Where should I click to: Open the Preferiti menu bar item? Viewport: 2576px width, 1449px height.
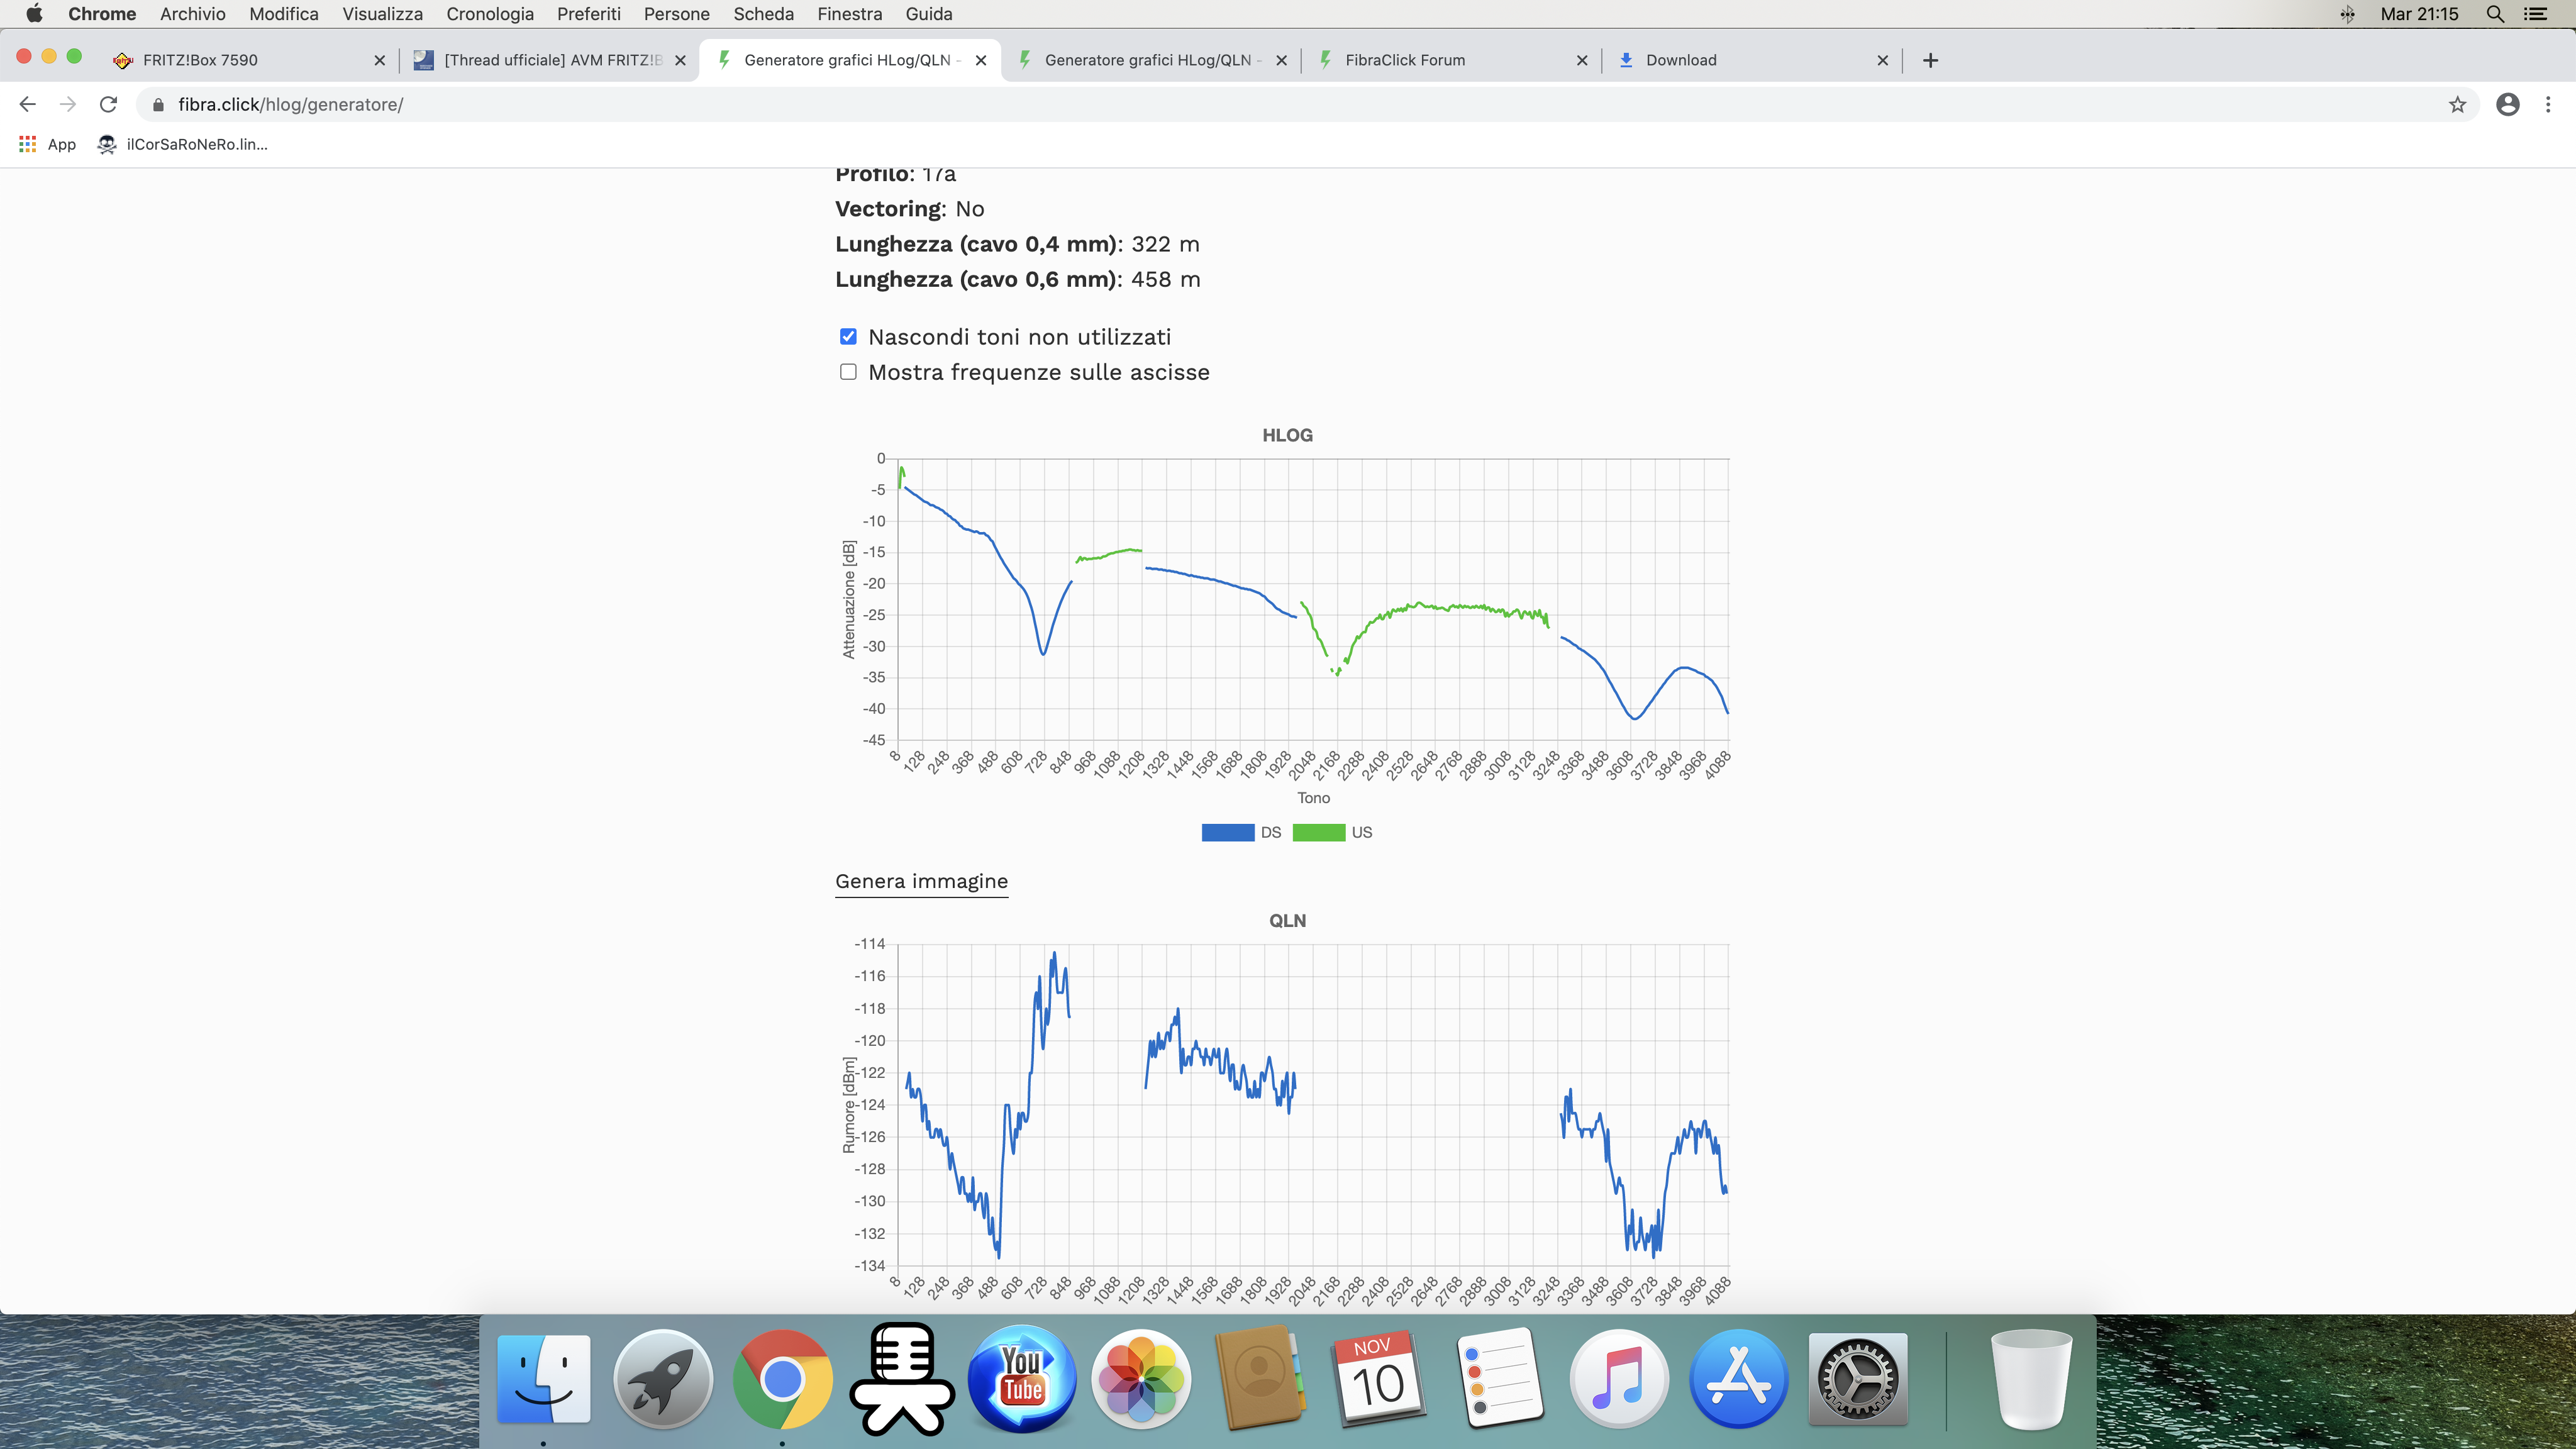tap(588, 14)
